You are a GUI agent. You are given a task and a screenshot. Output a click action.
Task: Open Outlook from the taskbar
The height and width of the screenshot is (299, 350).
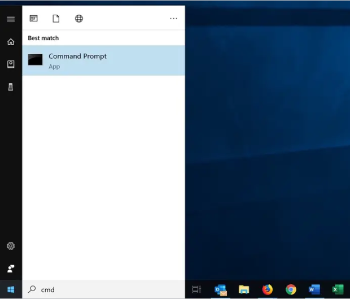point(221,289)
